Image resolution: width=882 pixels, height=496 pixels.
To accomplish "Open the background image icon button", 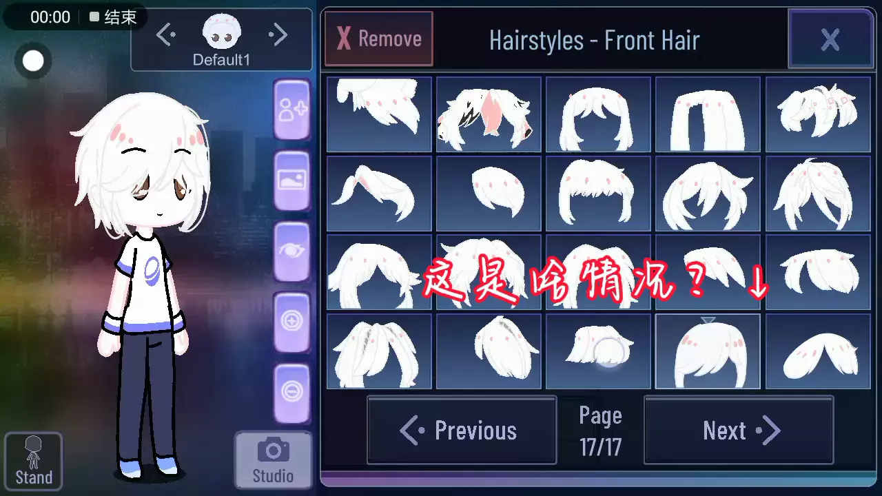I will 292,180.
